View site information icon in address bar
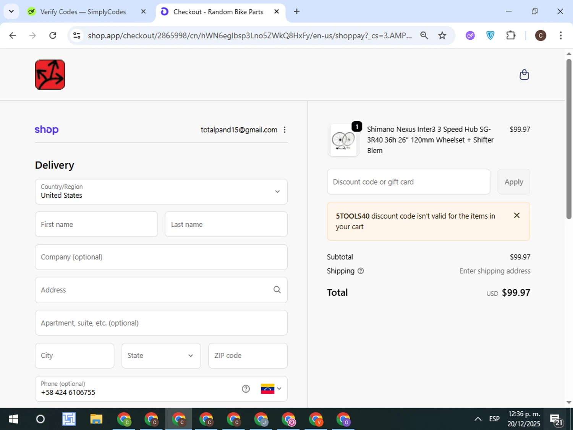The image size is (573, 430). pos(77,36)
